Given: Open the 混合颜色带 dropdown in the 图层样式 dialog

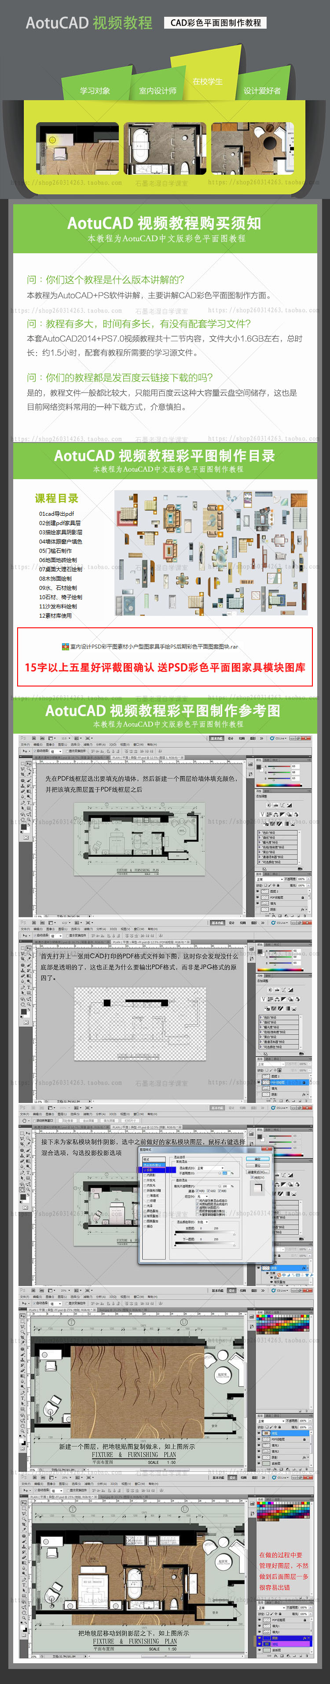Looking at the screenshot, I should coord(203,1222).
